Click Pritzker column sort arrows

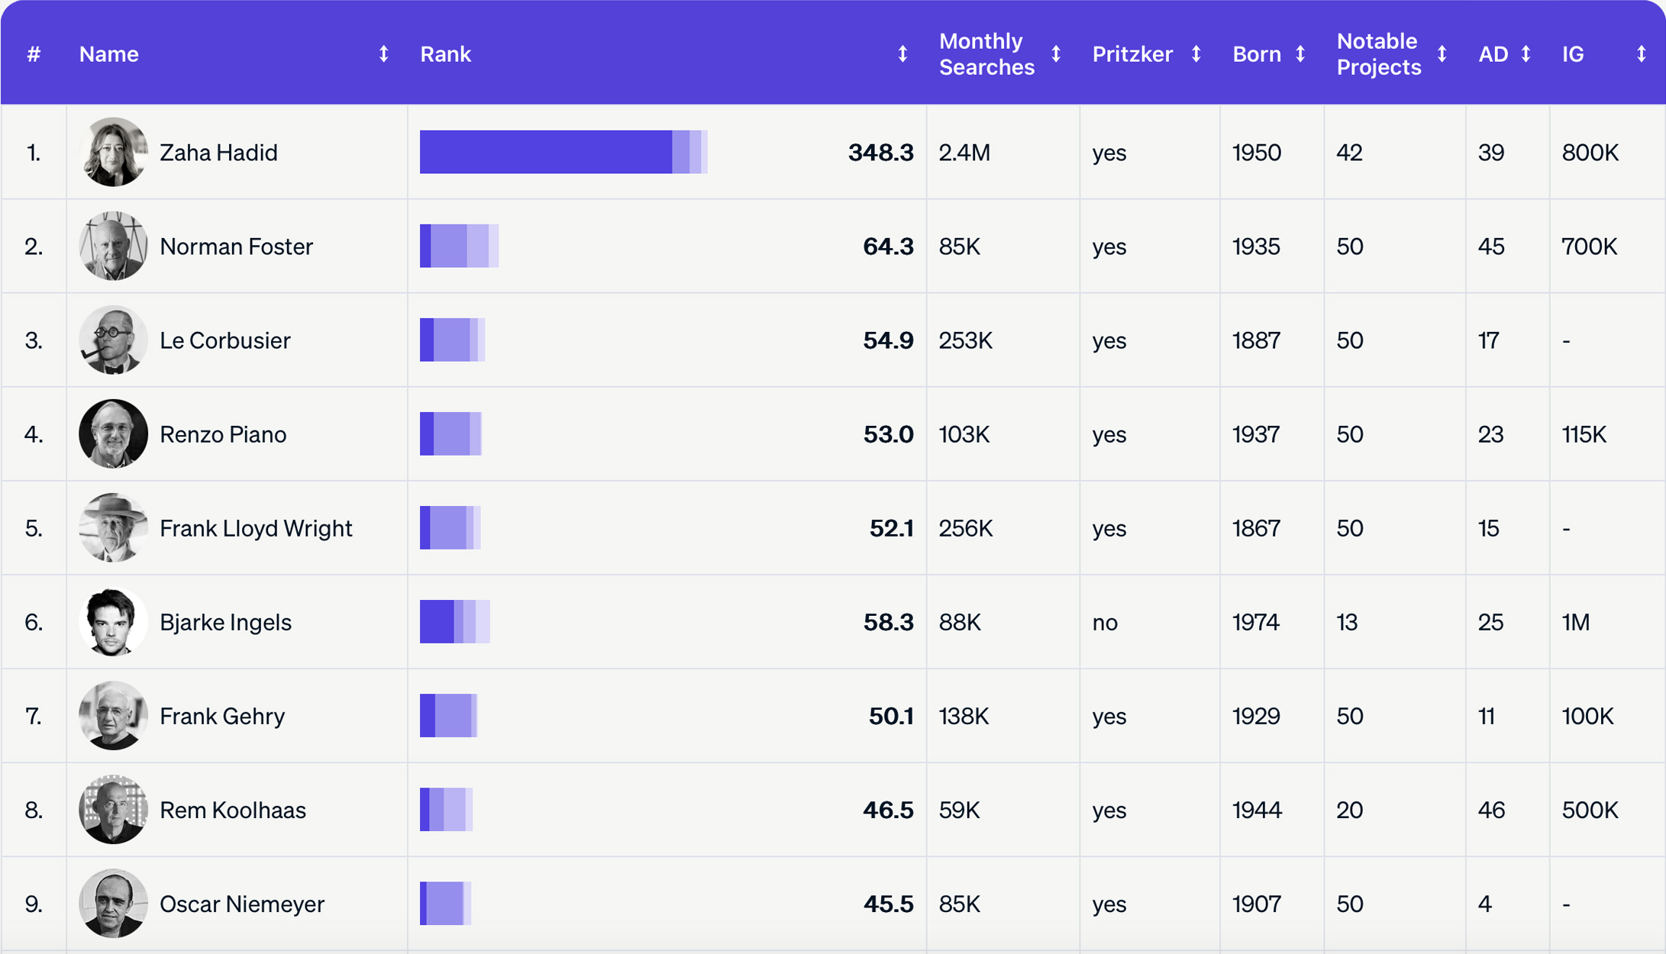point(1196,54)
